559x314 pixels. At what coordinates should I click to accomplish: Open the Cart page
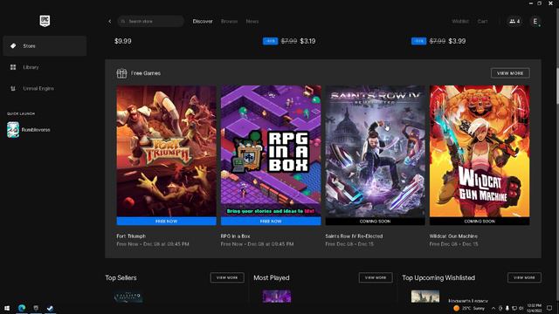click(482, 21)
